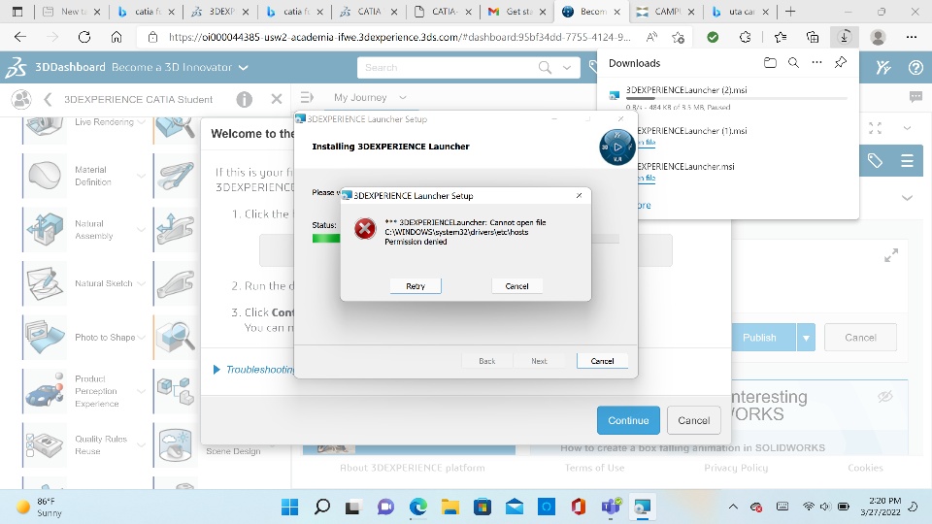This screenshot has width=932, height=524.
Task: Pin the Downloads panel
Action: click(x=841, y=62)
